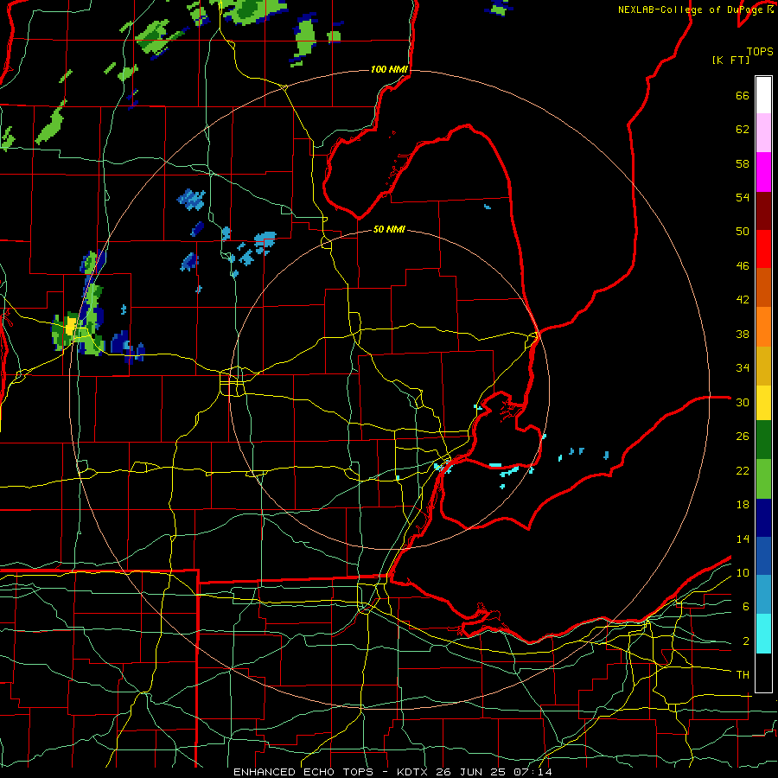Click the orange 42 K FT legend swatch
Screen dimensions: 778x778
tap(763, 327)
